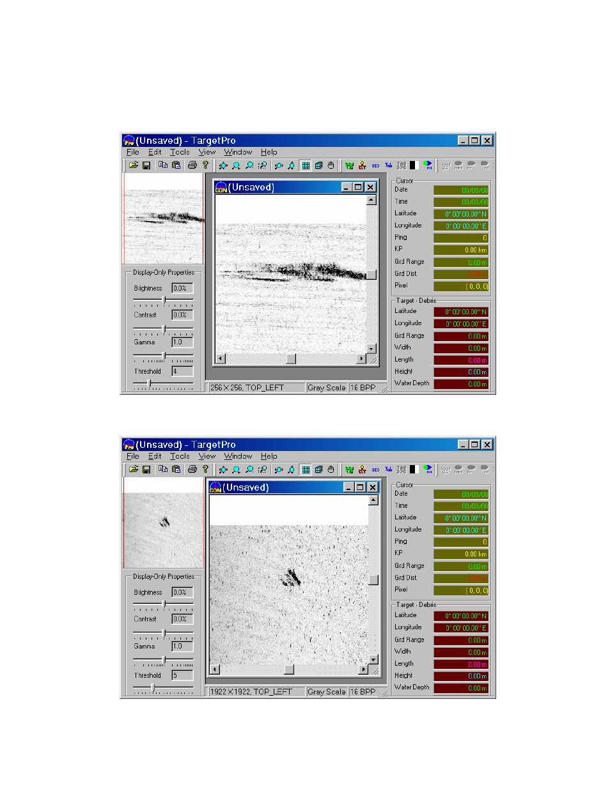Select the pan hand tool in the lower TargetPro toolbar

[x=331, y=470]
